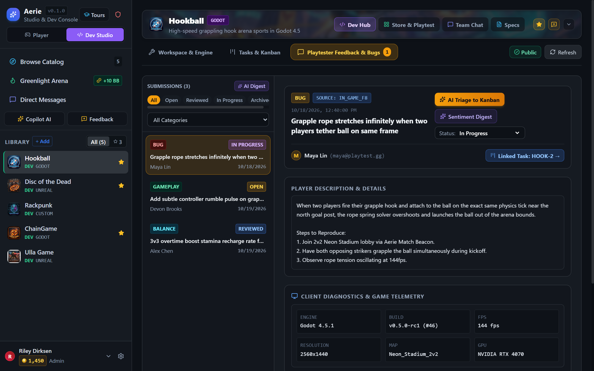Click the gold star favorite icon in header
The width and height of the screenshot is (594, 371).
coord(539,24)
